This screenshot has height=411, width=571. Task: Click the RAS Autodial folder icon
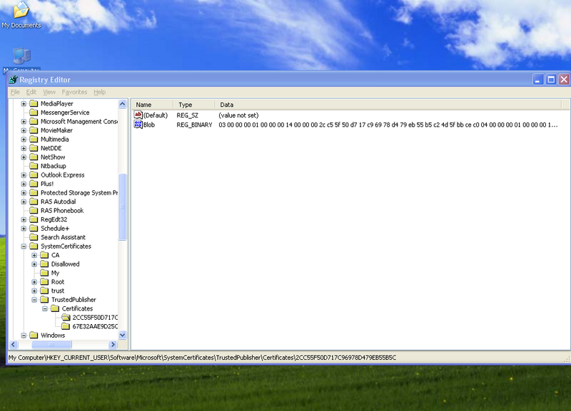34,202
